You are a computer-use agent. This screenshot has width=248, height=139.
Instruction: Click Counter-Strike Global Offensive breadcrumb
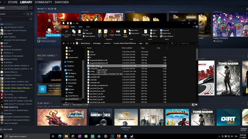[x=124, y=43]
